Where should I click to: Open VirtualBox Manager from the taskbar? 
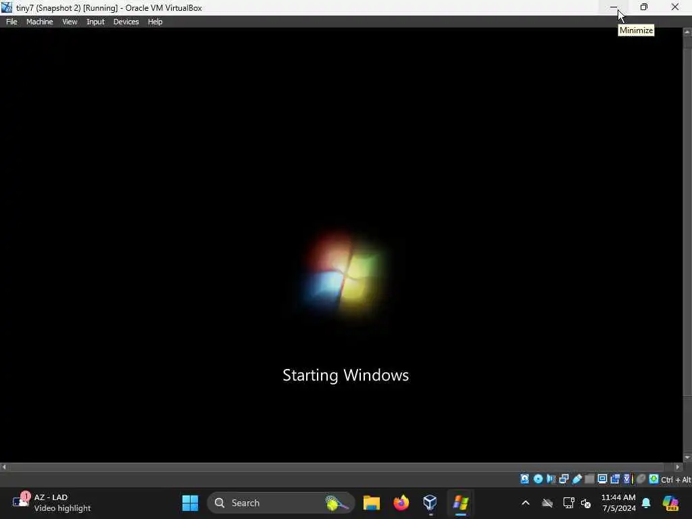pyautogui.click(x=430, y=503)
